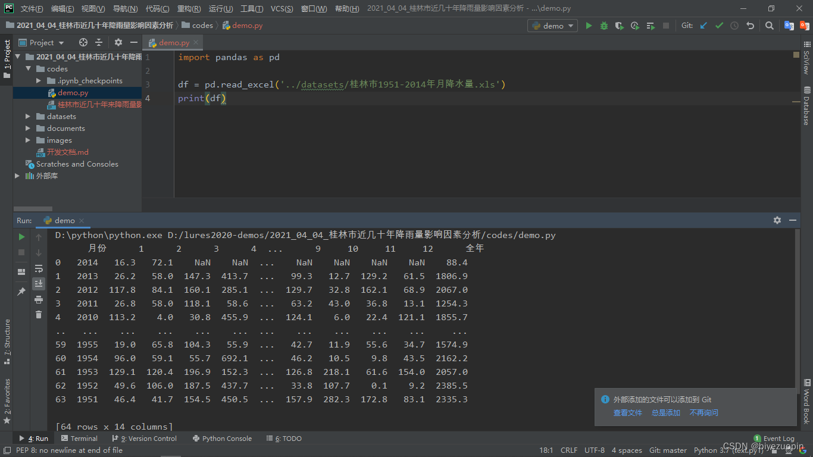Open the Terminal tool window button
Screen dimensions: 813x457
click(x=79, y=439)
